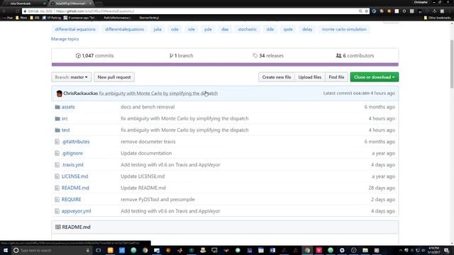454x255 pixels.
Task: Click the .gitattributes file icon
Action: [x=57, y=142]
